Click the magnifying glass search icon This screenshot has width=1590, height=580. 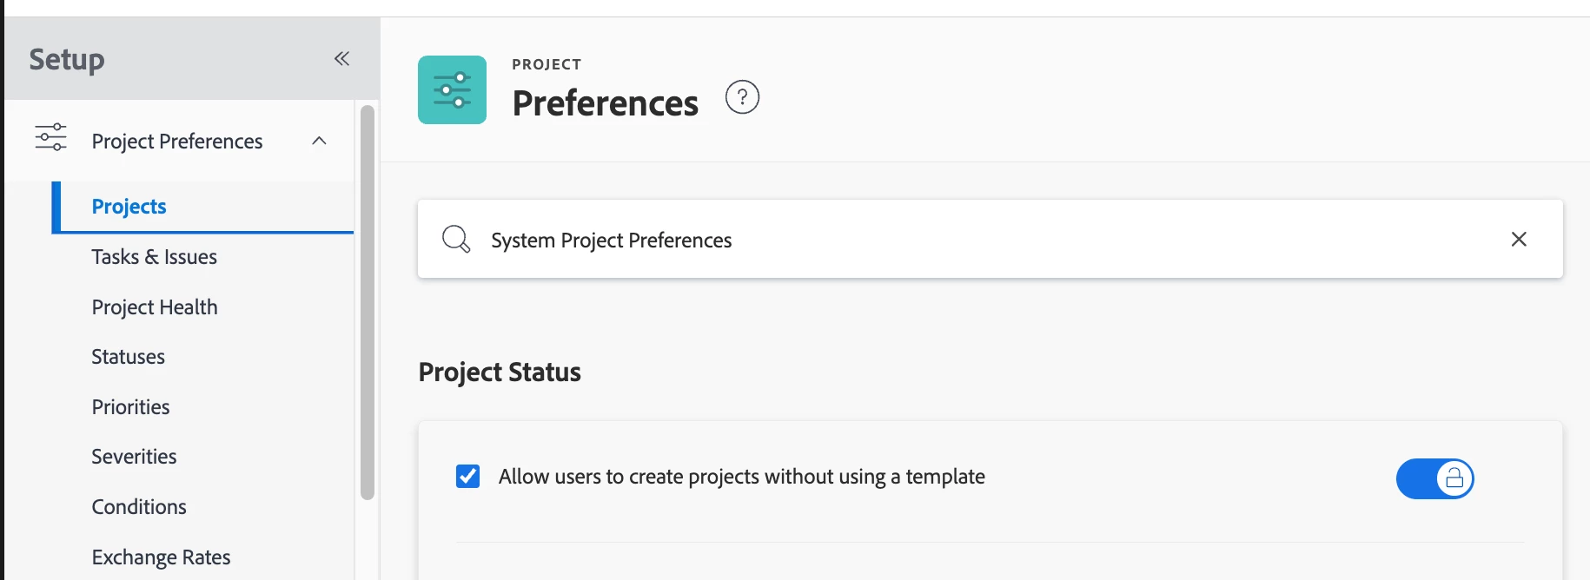[455, 239]
